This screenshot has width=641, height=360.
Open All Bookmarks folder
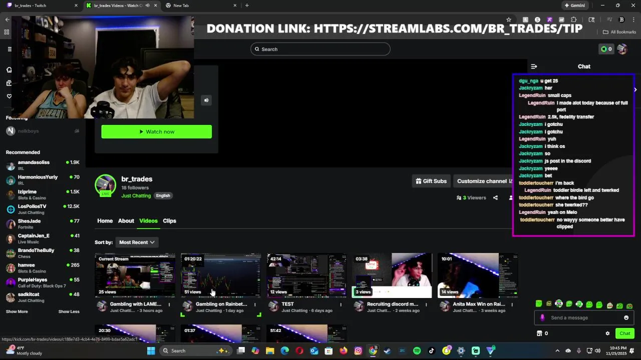click(x=619, y=32)
